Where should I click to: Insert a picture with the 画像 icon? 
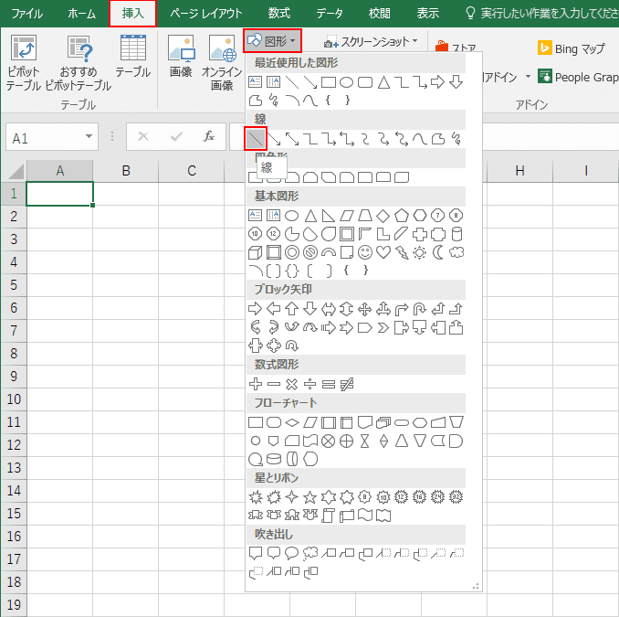181,56
